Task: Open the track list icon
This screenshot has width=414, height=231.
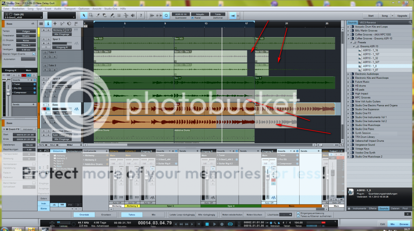Action: pyautogui.click(x=41, y=24)
